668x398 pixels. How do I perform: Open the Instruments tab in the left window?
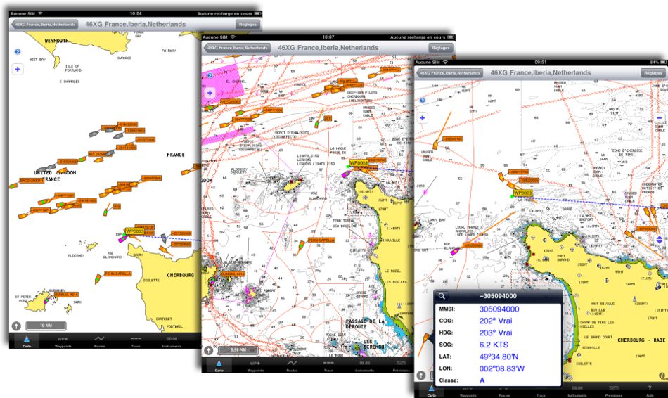[x=172, y=341]
